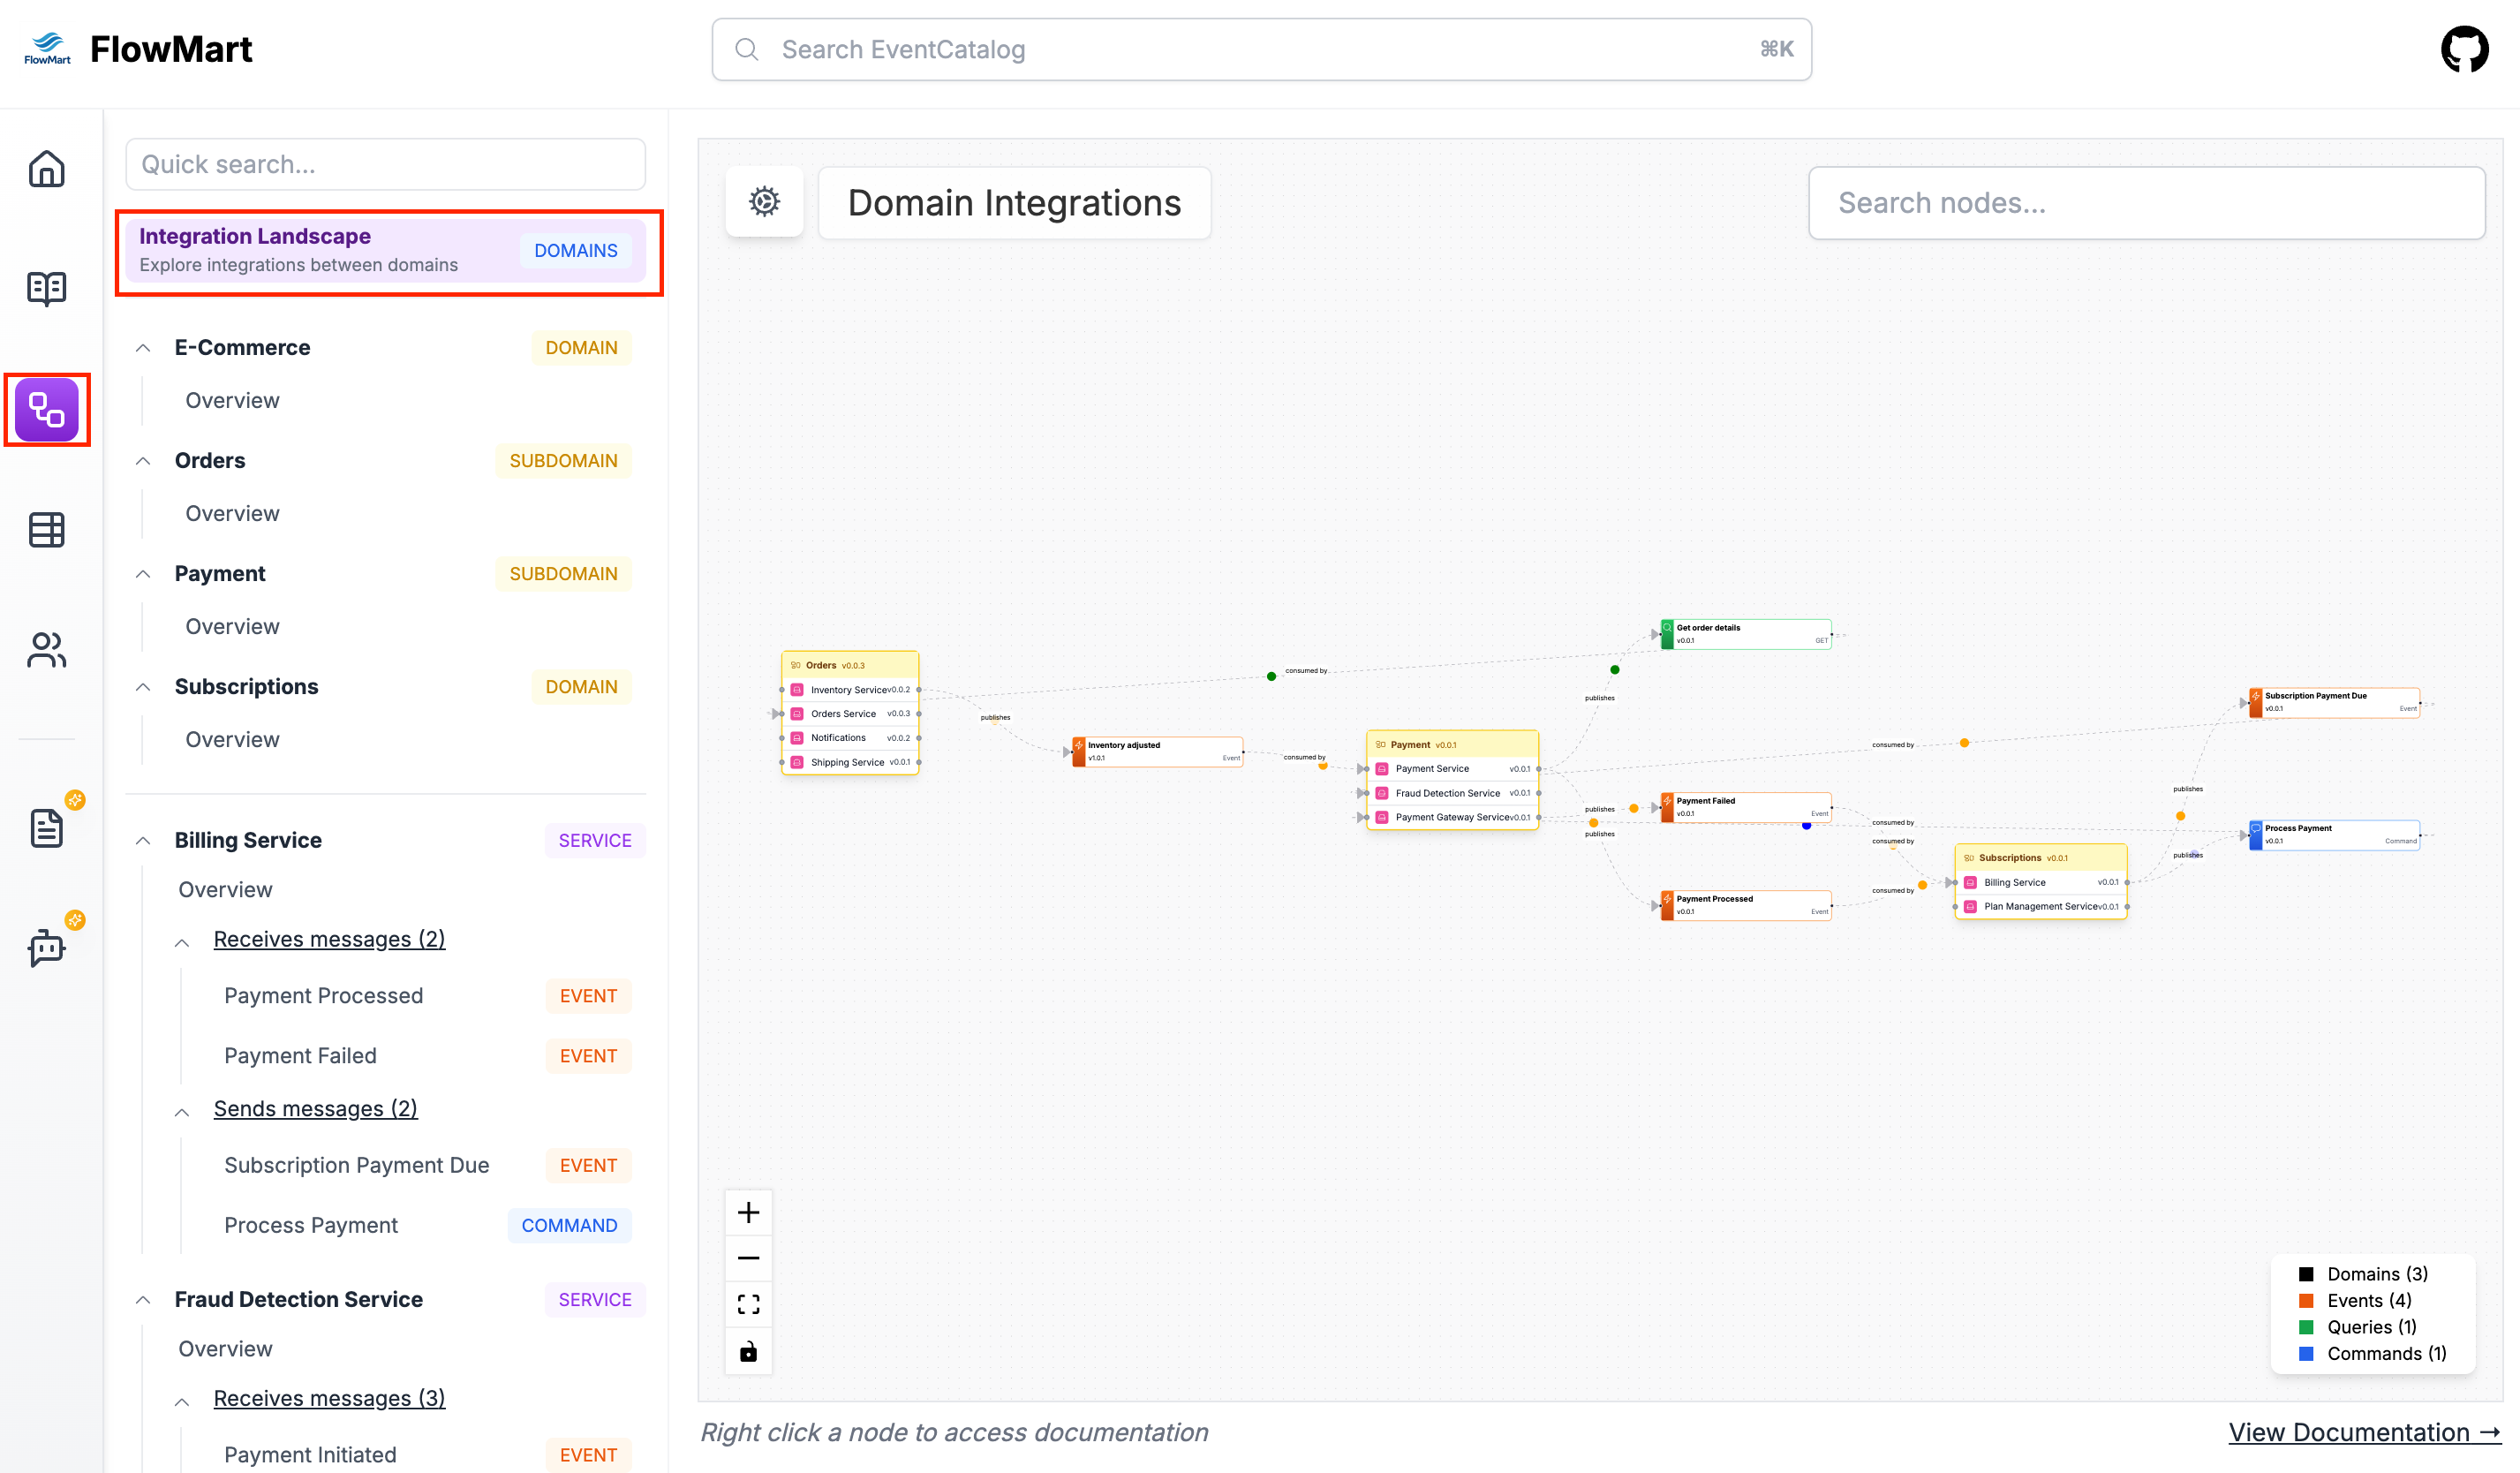Open the GitHub repository icon
Viewport: 2520px width, 1473px height.
(x=2464, y=49)
